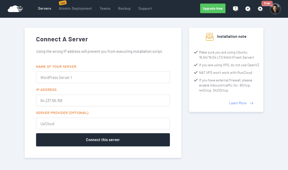Open the user profile avatar
This screenshot has width=288, height=170.
(x=275, y=9)
